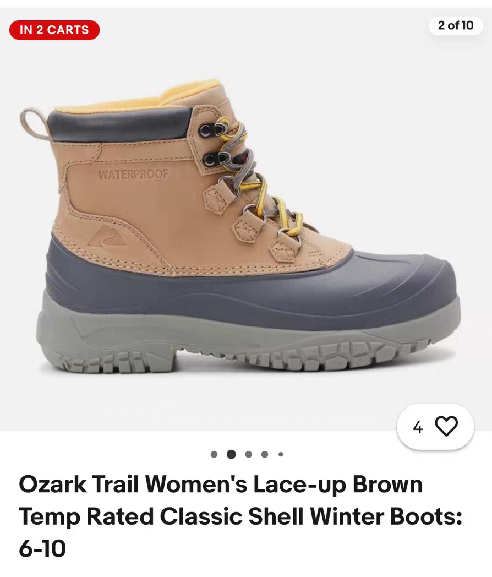Select the enlarged active pagination dot
The height and width of the screenshot is (577, 492).
coord(231,454)
